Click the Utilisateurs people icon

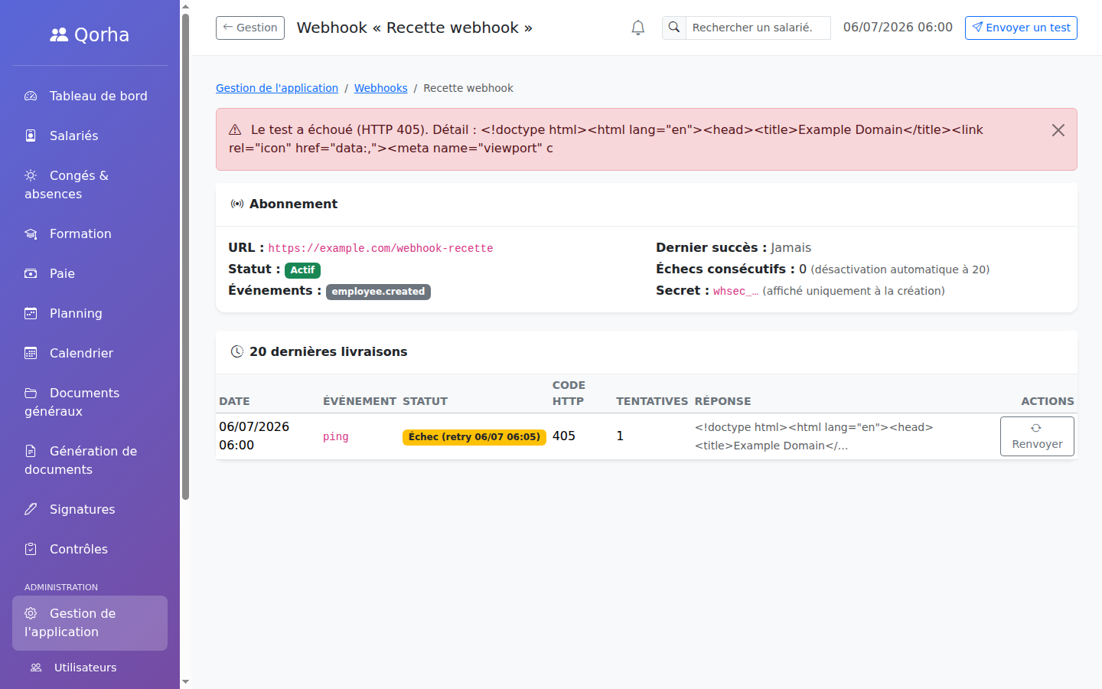point(36,668)
